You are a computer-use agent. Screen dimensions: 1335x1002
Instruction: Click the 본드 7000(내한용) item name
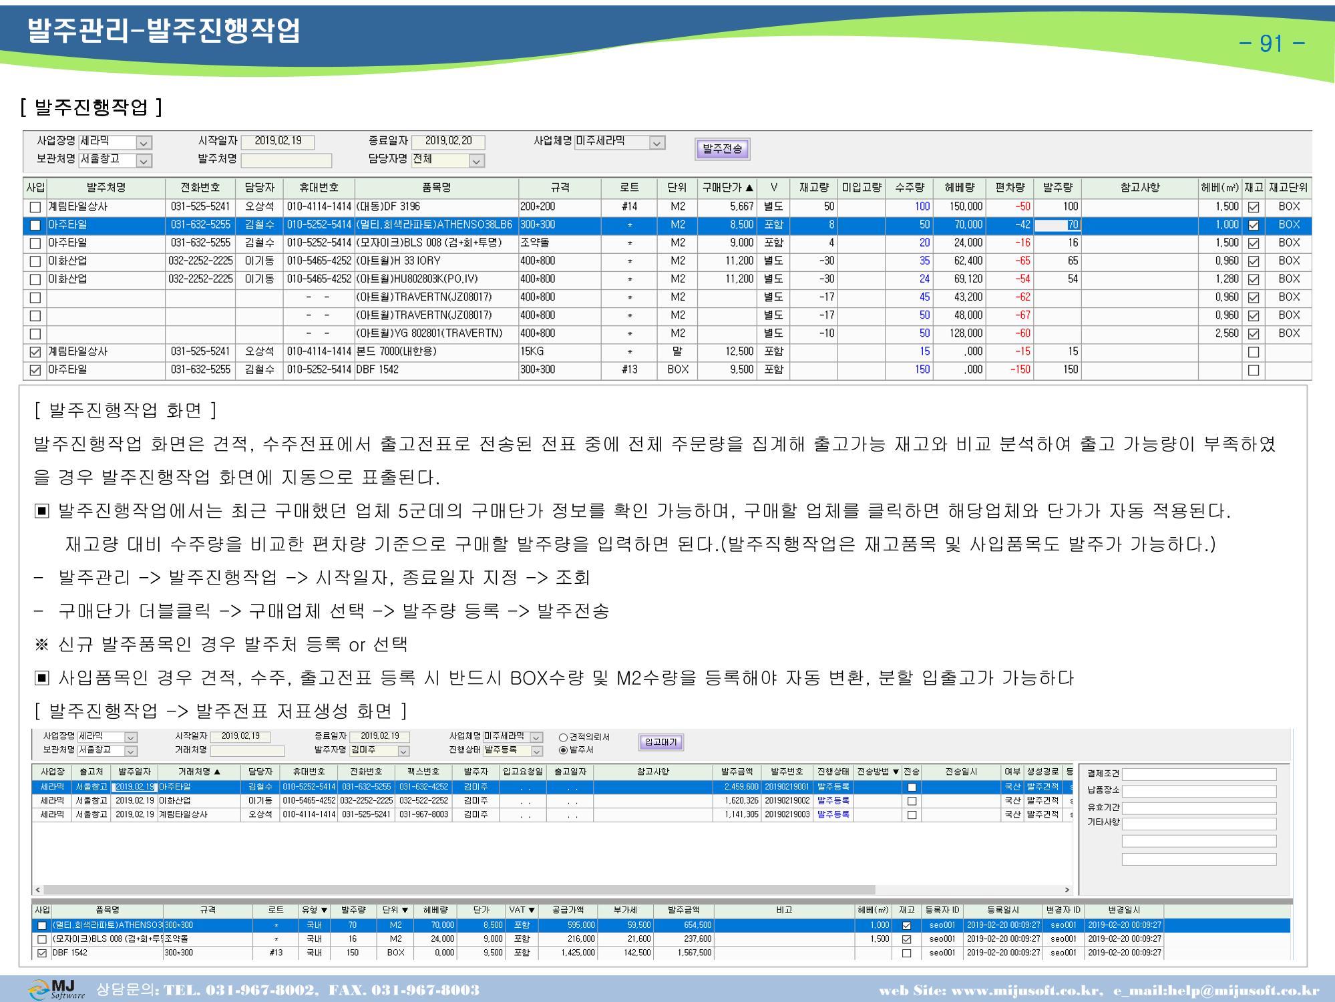pyautogui.click(x=396, y=351)
